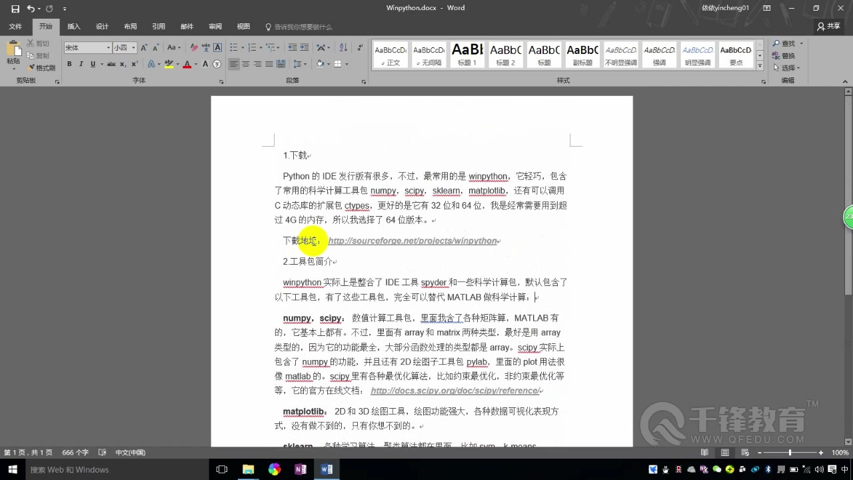Toggle underline formatting
The image size is (853, 480).
pyautogui.click(x=93, y=63)
